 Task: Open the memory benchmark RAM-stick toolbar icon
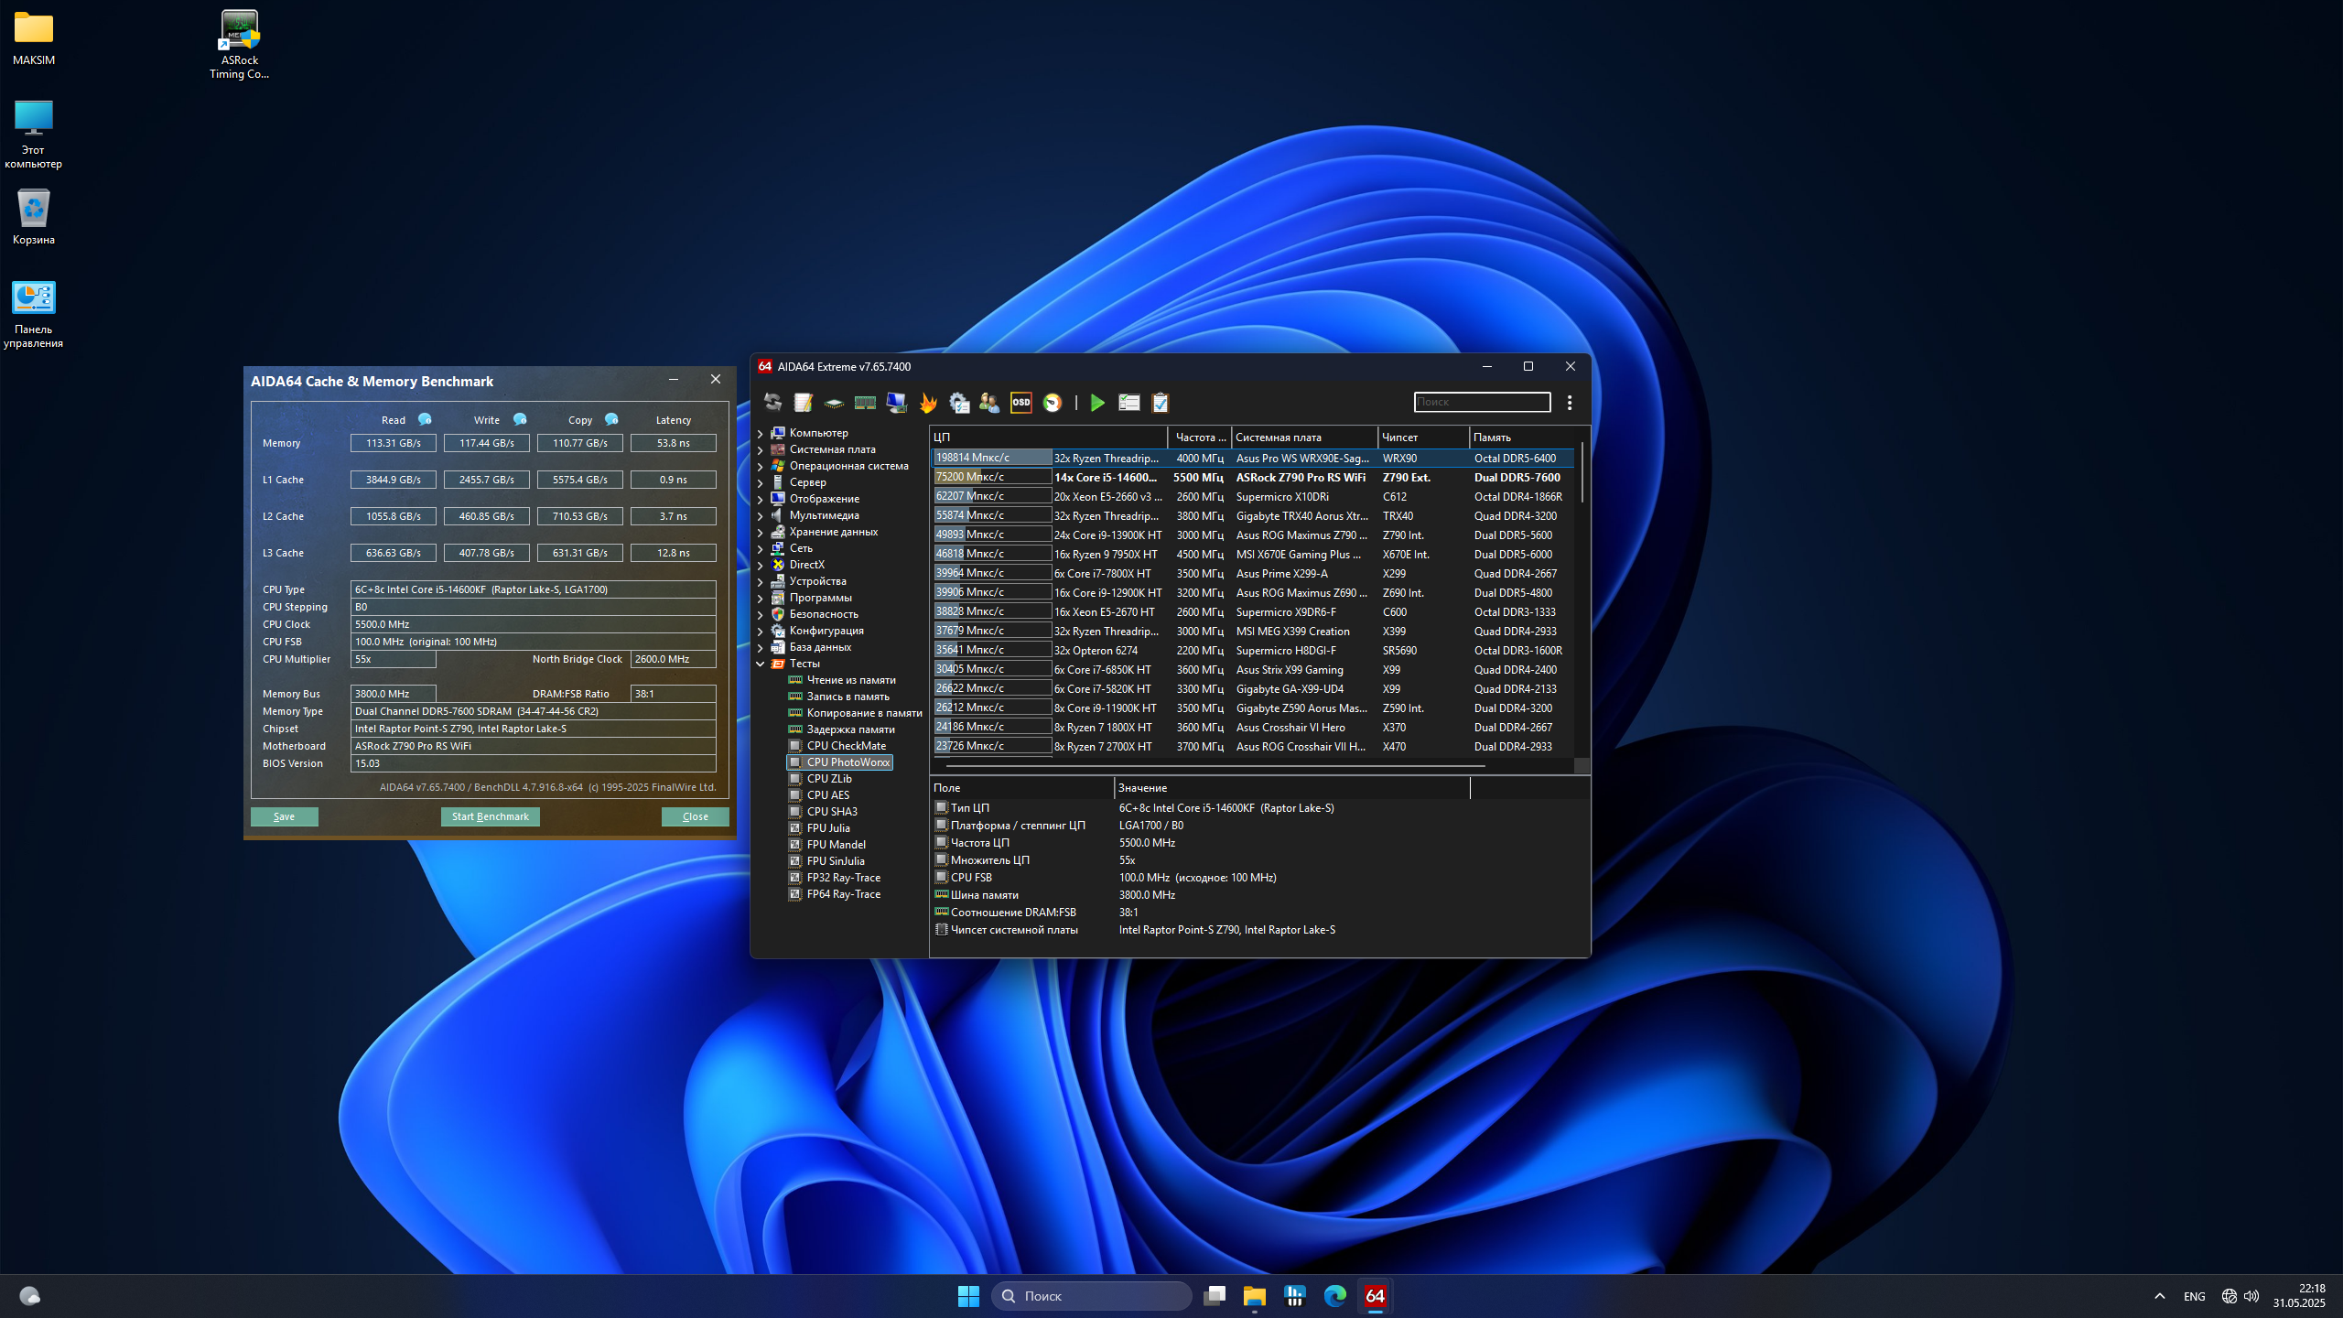[x=865, y=403]
